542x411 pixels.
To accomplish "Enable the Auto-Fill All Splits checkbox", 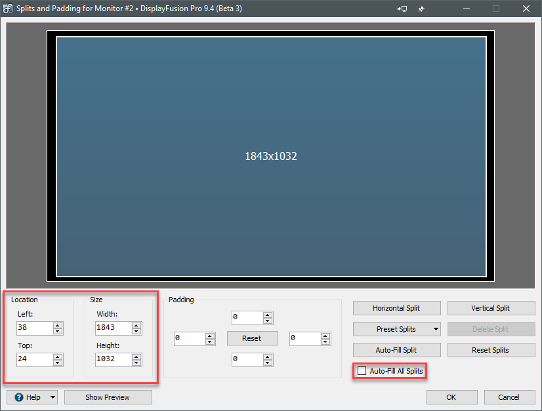I will 362,371.
